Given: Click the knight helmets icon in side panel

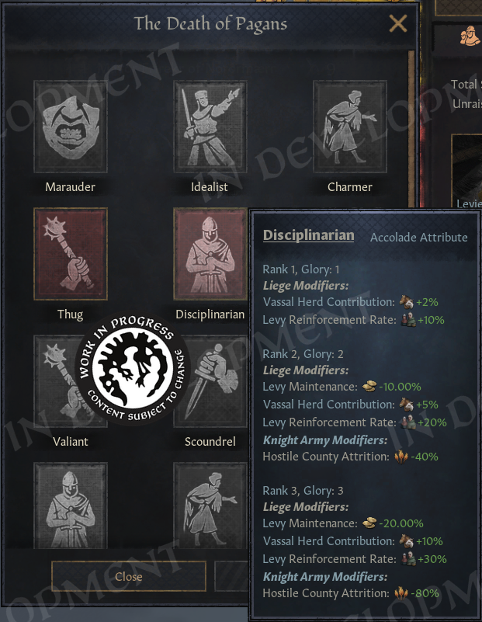Looking at the screenshot, I should click(x=470, y=36).
